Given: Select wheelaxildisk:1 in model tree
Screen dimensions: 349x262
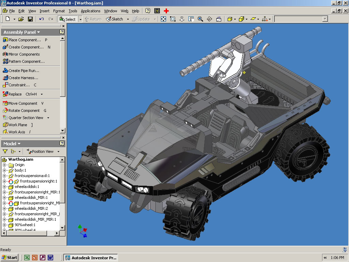Looking at the screenshot, I should coord(27,187).
